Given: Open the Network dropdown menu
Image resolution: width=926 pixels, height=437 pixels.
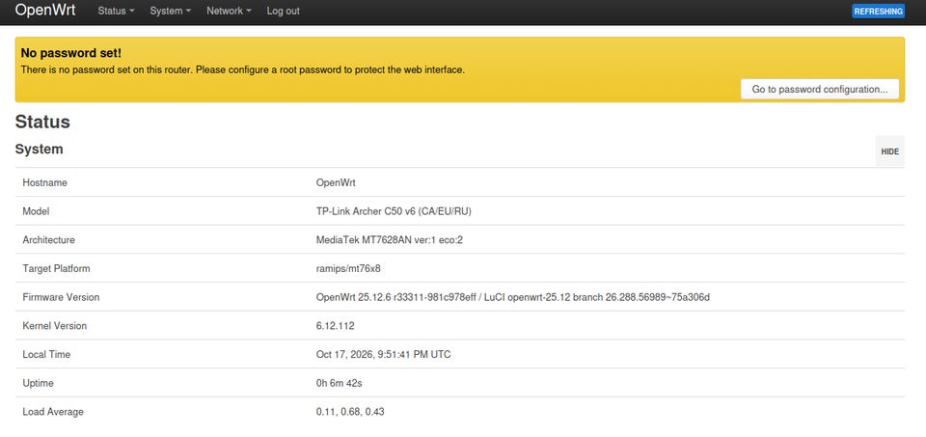Looking at the screenshot, I should 229,11.
